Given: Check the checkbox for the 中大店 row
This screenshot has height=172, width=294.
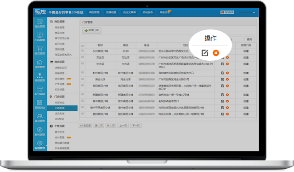Looking at the screenshot, I should click(x=83, y=63).
